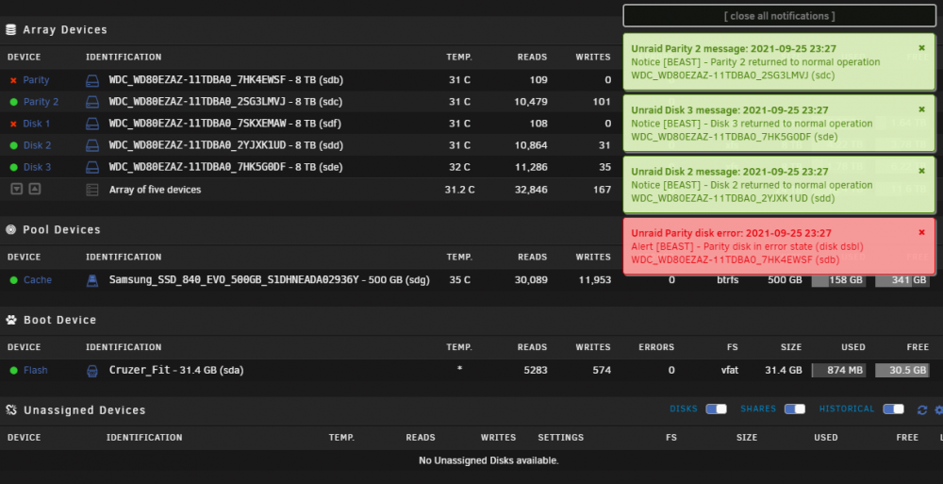This screenshot has width=943, height=484.
Task: Toggle the HISTORICAL switch
Action: click(893, 409)
